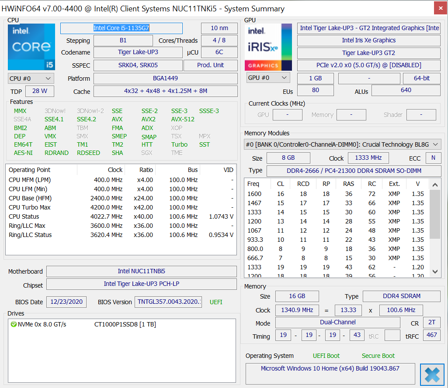Select the Ring/LLC Status row

(x=121, y=235)
